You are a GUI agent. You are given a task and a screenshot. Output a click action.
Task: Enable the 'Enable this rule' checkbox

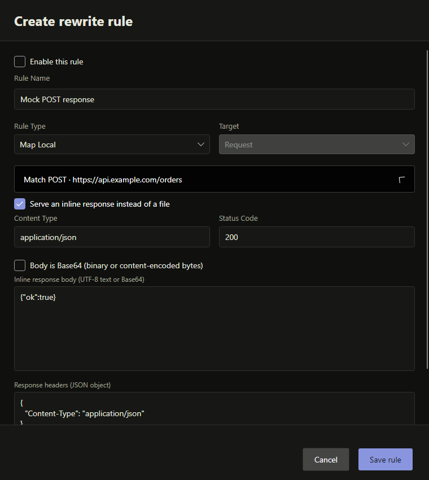pos(20,62)
